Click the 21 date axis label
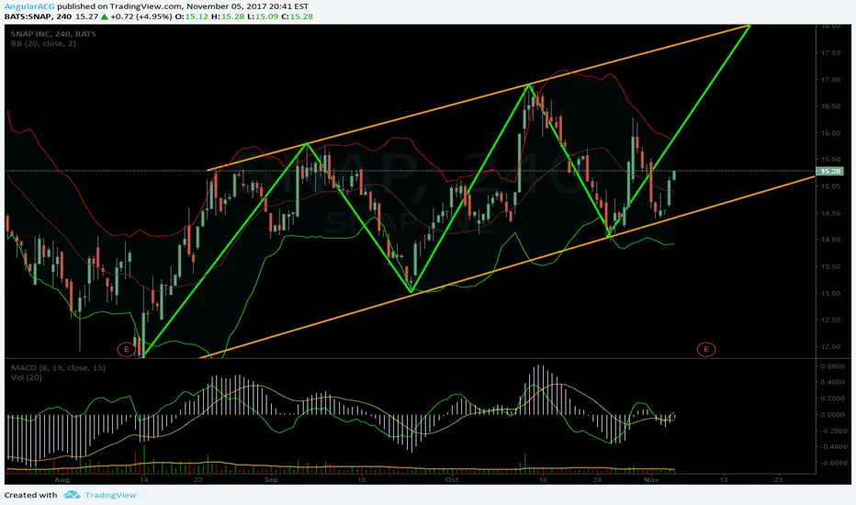856x505 pixels. (778, 480)
